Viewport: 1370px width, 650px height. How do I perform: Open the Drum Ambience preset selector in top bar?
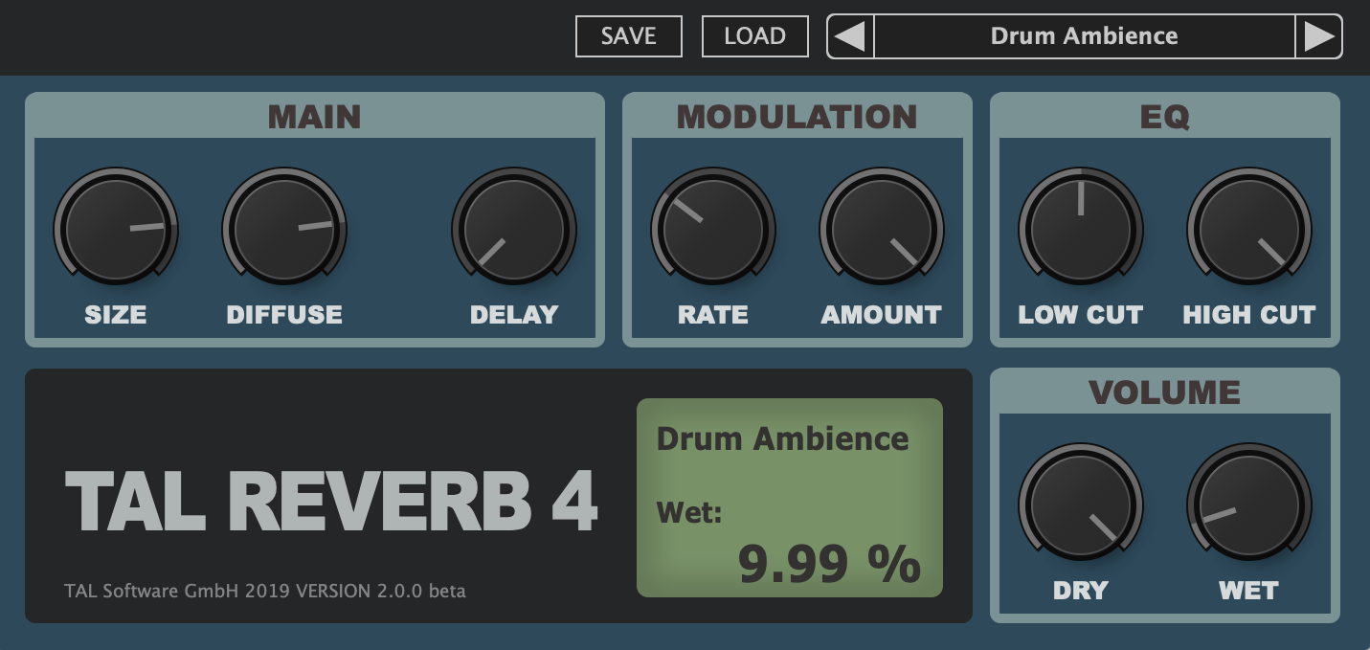(x=1084, y=36)
